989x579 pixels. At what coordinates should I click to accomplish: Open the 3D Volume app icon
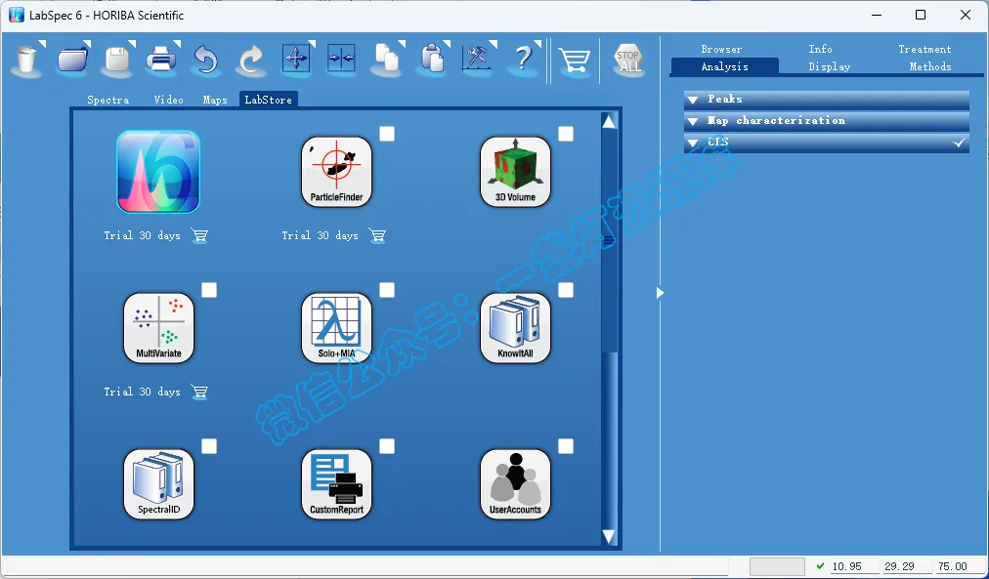click(x=515, y=172)
